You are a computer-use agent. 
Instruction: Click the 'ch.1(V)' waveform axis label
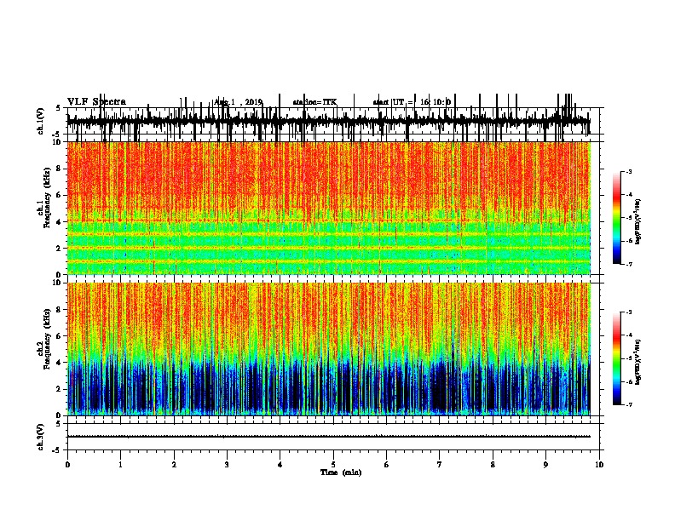pos(41,121)
